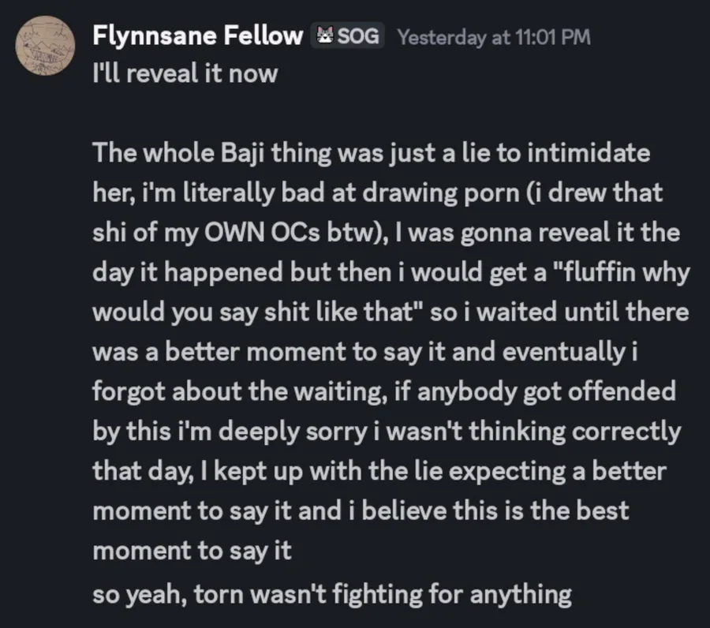Click the final line about torn fighting

tap(331, 593)
